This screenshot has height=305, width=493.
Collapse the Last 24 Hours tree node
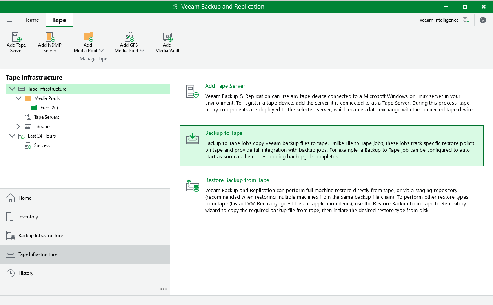(12, 136)
